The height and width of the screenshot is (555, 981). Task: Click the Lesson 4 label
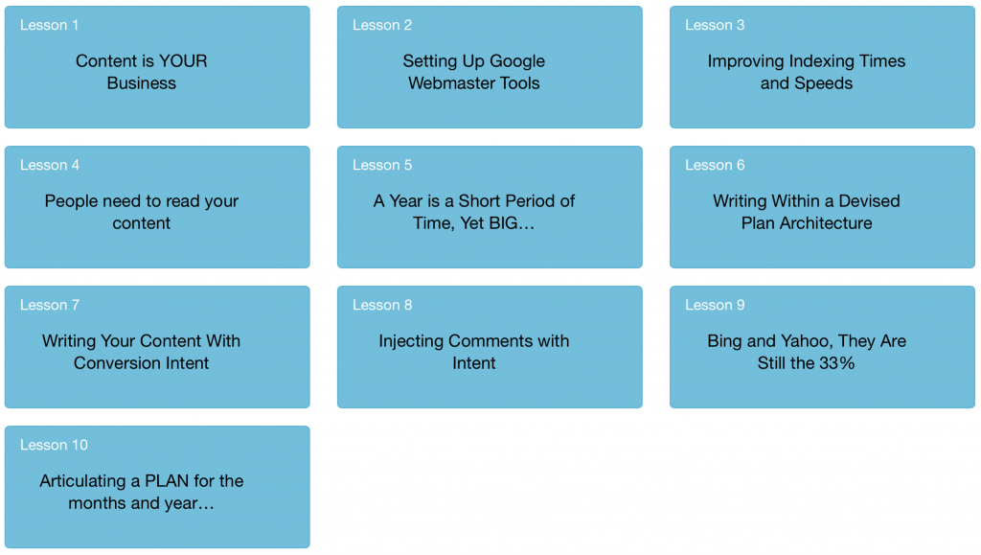[50, 165]
